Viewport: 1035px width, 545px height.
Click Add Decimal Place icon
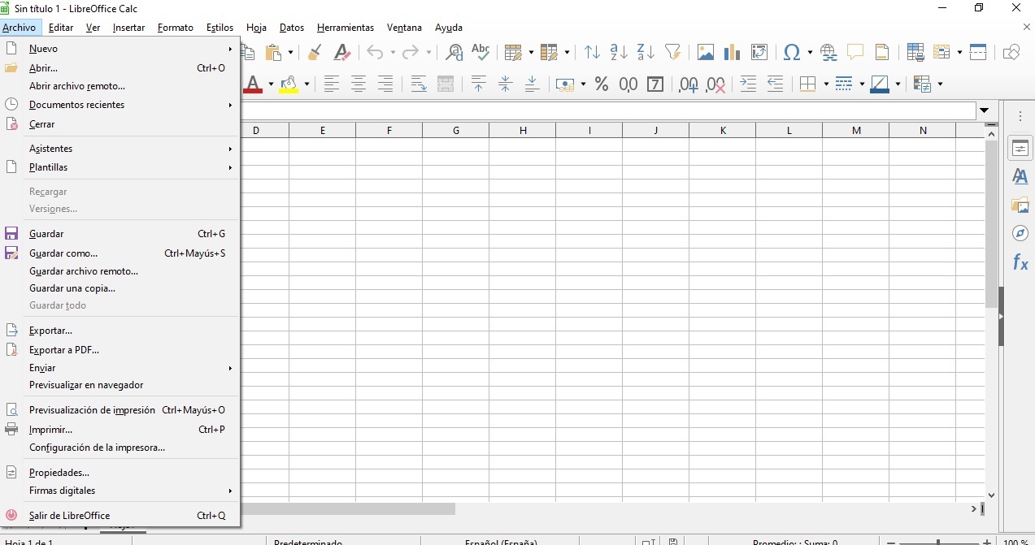tap(689, 84)
